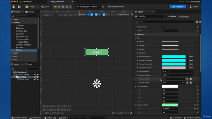Click the Browse to asset icon

[x=19, y=7]
